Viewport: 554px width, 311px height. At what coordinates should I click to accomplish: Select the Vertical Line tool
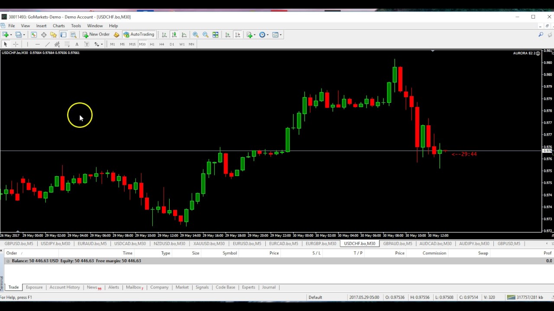tap(27, 44)
